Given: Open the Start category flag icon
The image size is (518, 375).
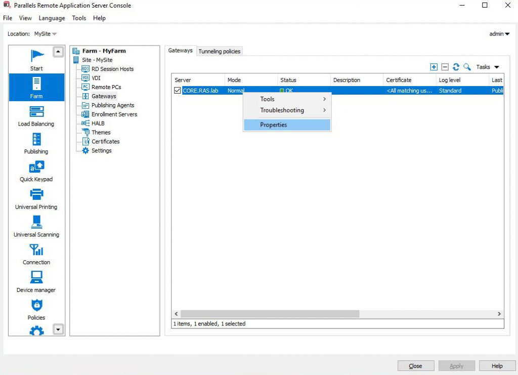Looking at the screenshot, I should pyautogui.click(x=36, y=56).
